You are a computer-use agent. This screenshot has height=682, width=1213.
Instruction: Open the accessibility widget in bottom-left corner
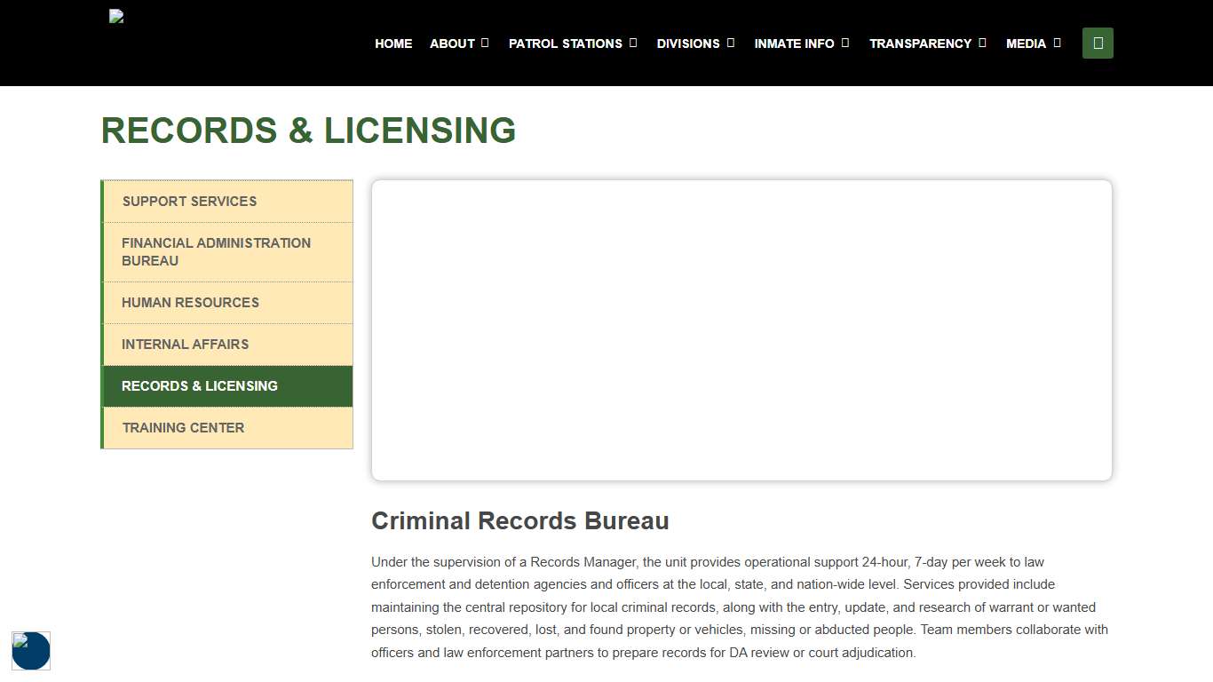coord(31,651)
